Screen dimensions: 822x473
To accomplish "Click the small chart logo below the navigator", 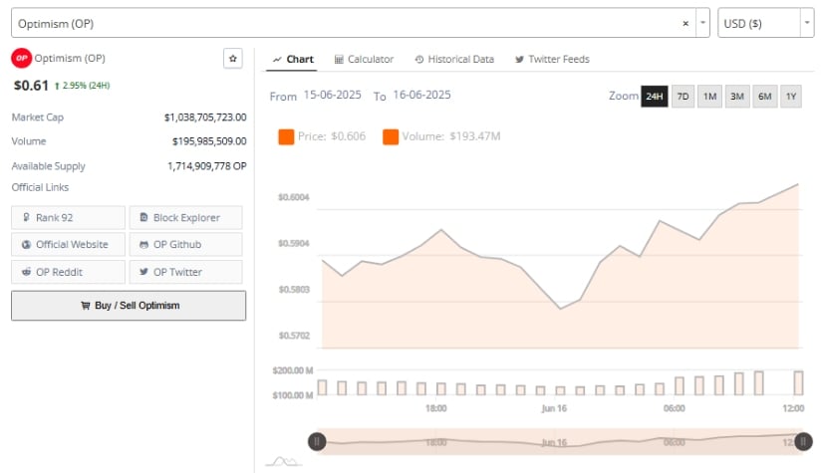I will tap(284, 461).
